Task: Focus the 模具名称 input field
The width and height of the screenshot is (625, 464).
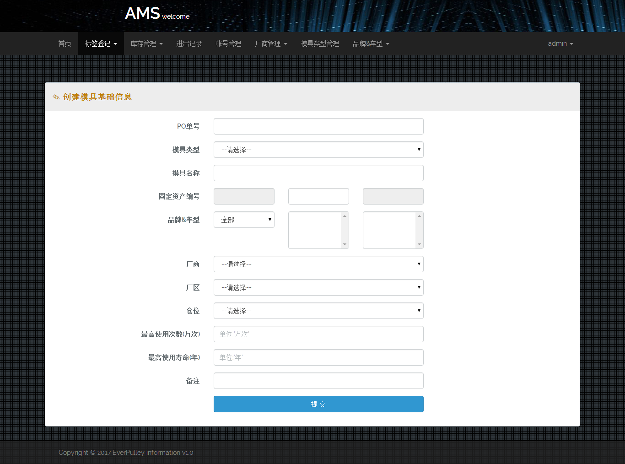Action: 318,173
